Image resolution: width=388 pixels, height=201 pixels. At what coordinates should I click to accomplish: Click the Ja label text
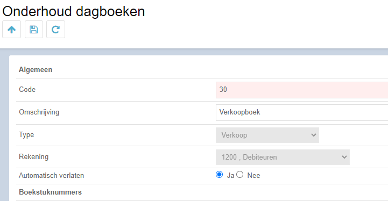tap(230, 176)
